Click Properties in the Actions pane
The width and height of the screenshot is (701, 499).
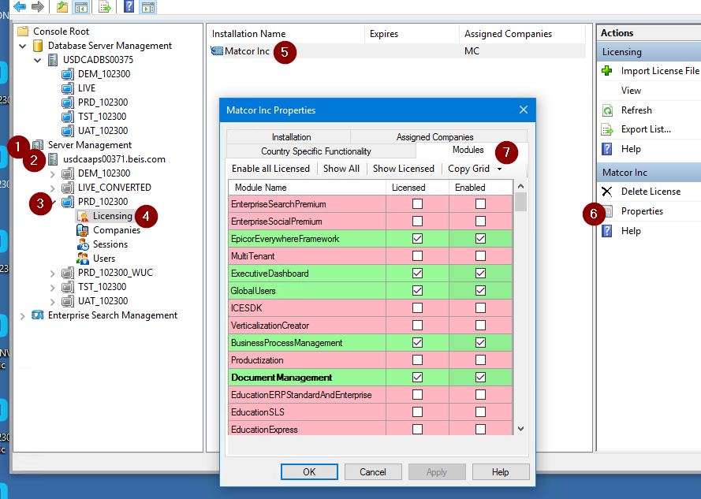pyautogui.click(x=642, y=211)
